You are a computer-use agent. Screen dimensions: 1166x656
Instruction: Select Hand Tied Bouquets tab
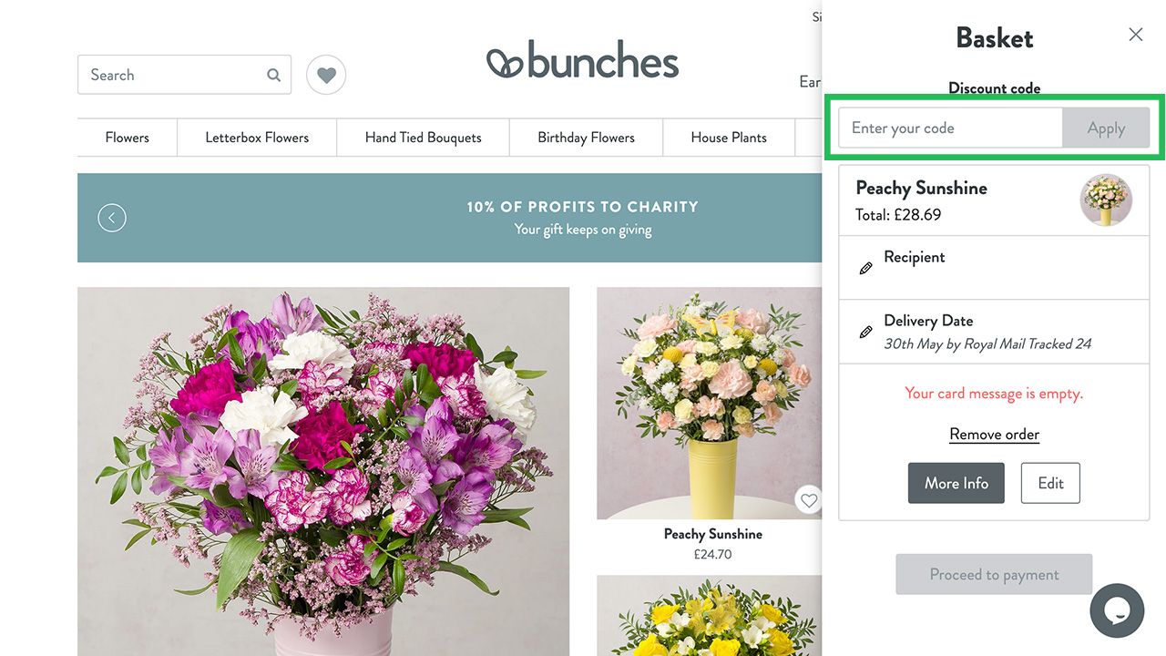(424, 138)
